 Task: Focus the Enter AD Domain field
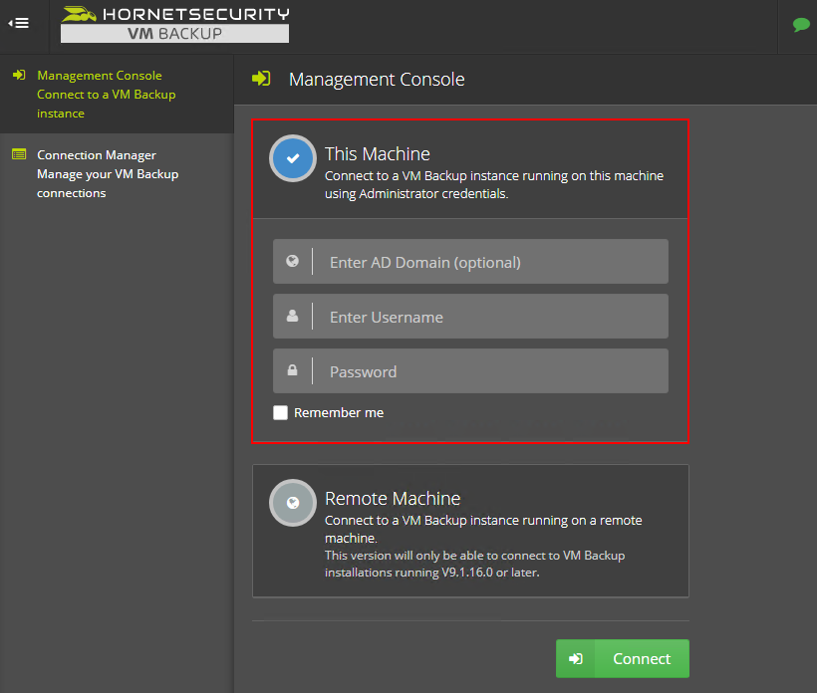(470, 262)
